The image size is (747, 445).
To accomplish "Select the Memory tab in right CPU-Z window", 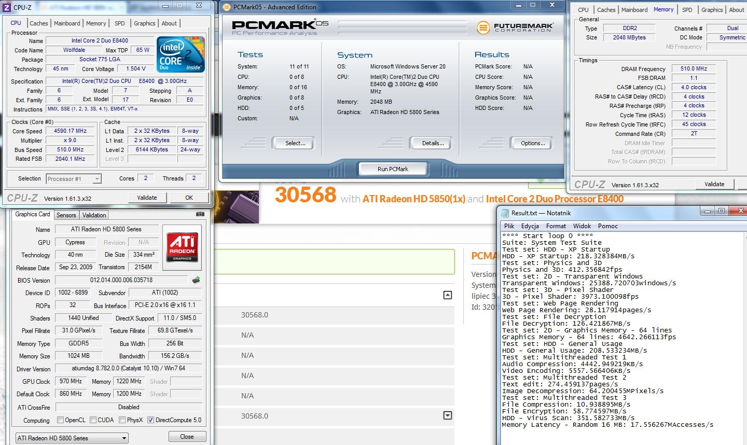I will [663, 9].
